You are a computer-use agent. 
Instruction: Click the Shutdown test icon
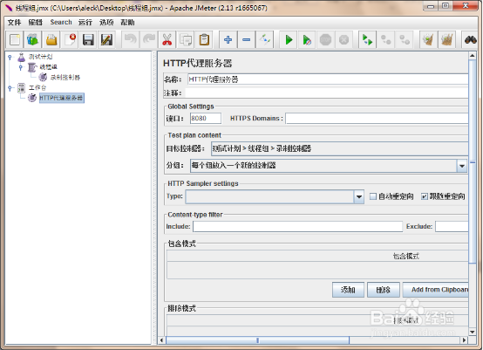click(x=344, y=40)
